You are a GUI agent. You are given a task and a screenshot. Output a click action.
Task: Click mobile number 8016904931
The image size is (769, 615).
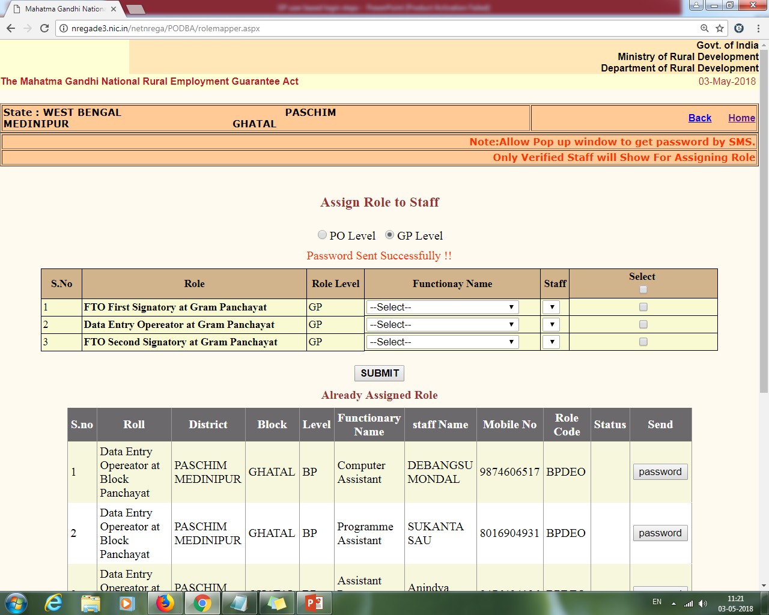[x=509, y=533]
